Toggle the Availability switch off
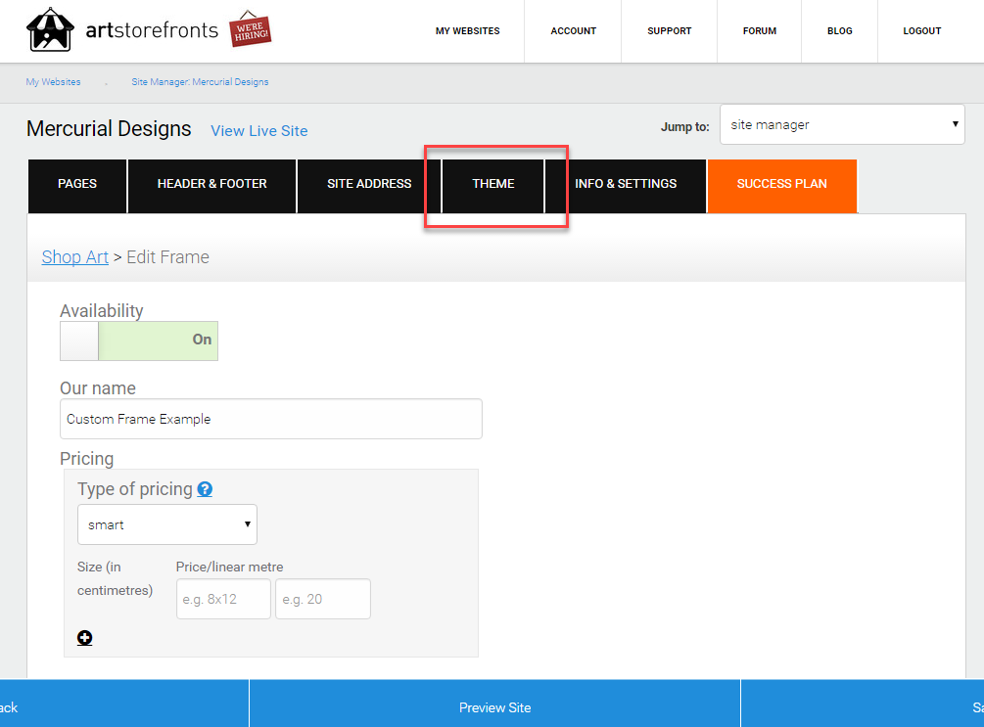Viewport: 984px width, 727px height. 139,341
